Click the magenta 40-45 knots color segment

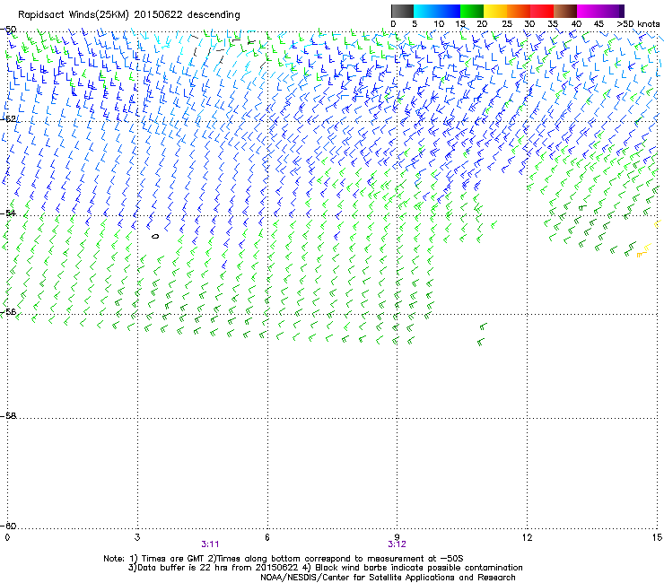[x=589, y=11]
